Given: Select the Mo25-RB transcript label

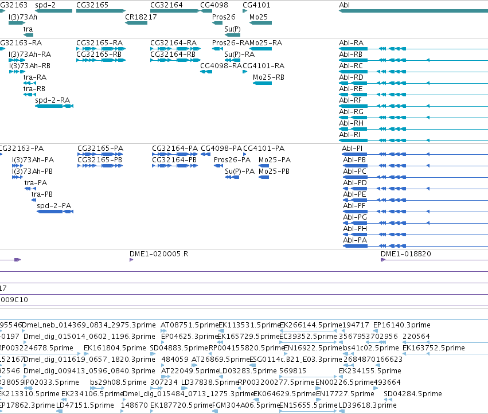Looking at the screenshot, I should click(268, 77).
